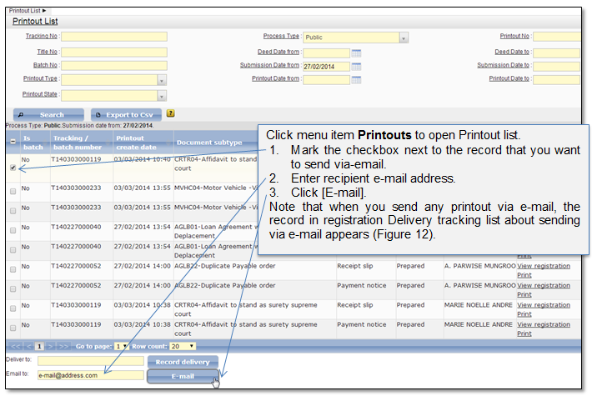Open the Printout Date from calendar picker

356,79
